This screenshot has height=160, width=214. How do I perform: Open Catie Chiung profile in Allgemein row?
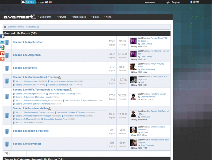coord(146,57)
